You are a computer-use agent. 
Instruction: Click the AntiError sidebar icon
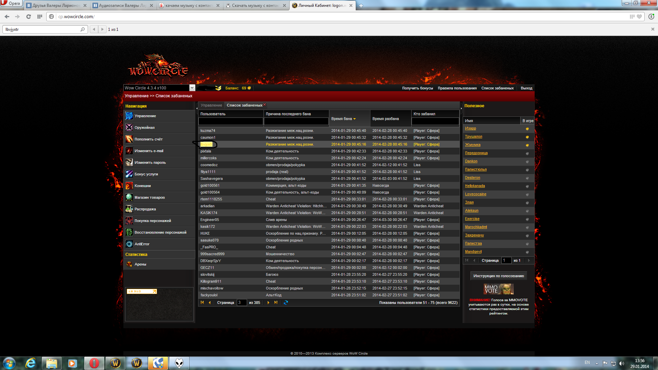(x=129, y=244)
